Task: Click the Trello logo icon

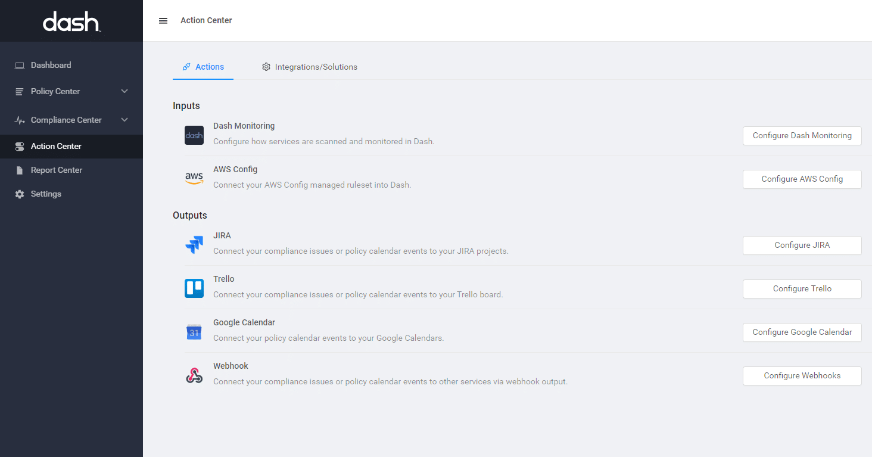Action: 194,288
